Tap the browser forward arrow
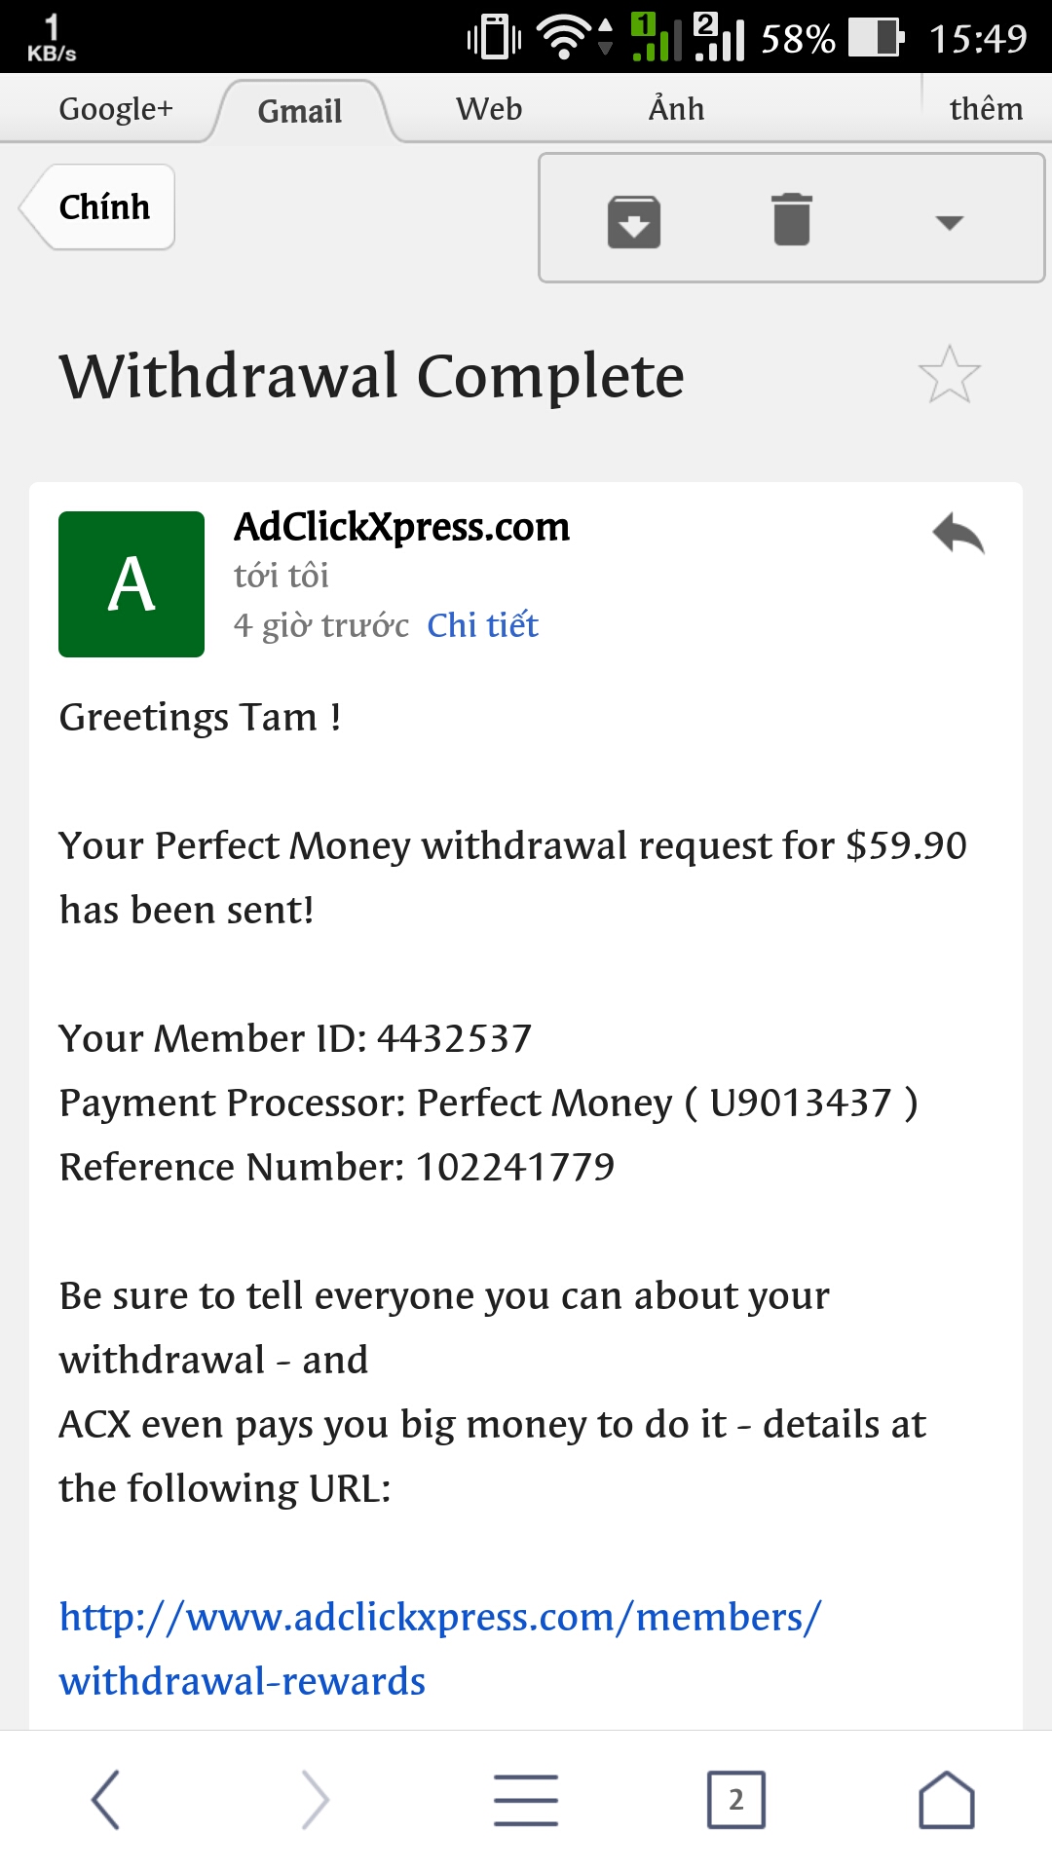Image resolution: width=1052 pixels, height=1870 pixels. tap(315, 1799)
